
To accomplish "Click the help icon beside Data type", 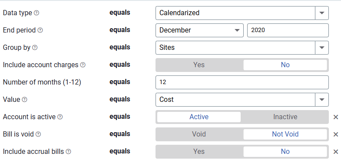I will point(37,13).
